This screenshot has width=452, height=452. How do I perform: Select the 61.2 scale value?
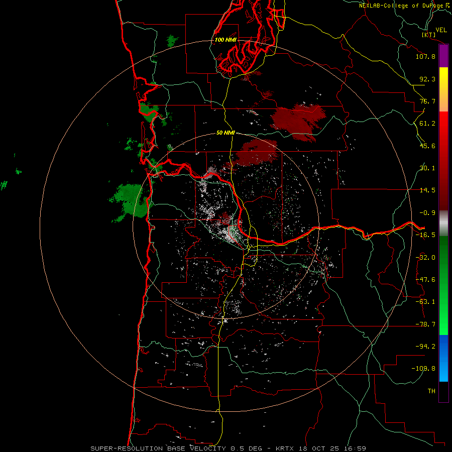click(x=427, y=124)
